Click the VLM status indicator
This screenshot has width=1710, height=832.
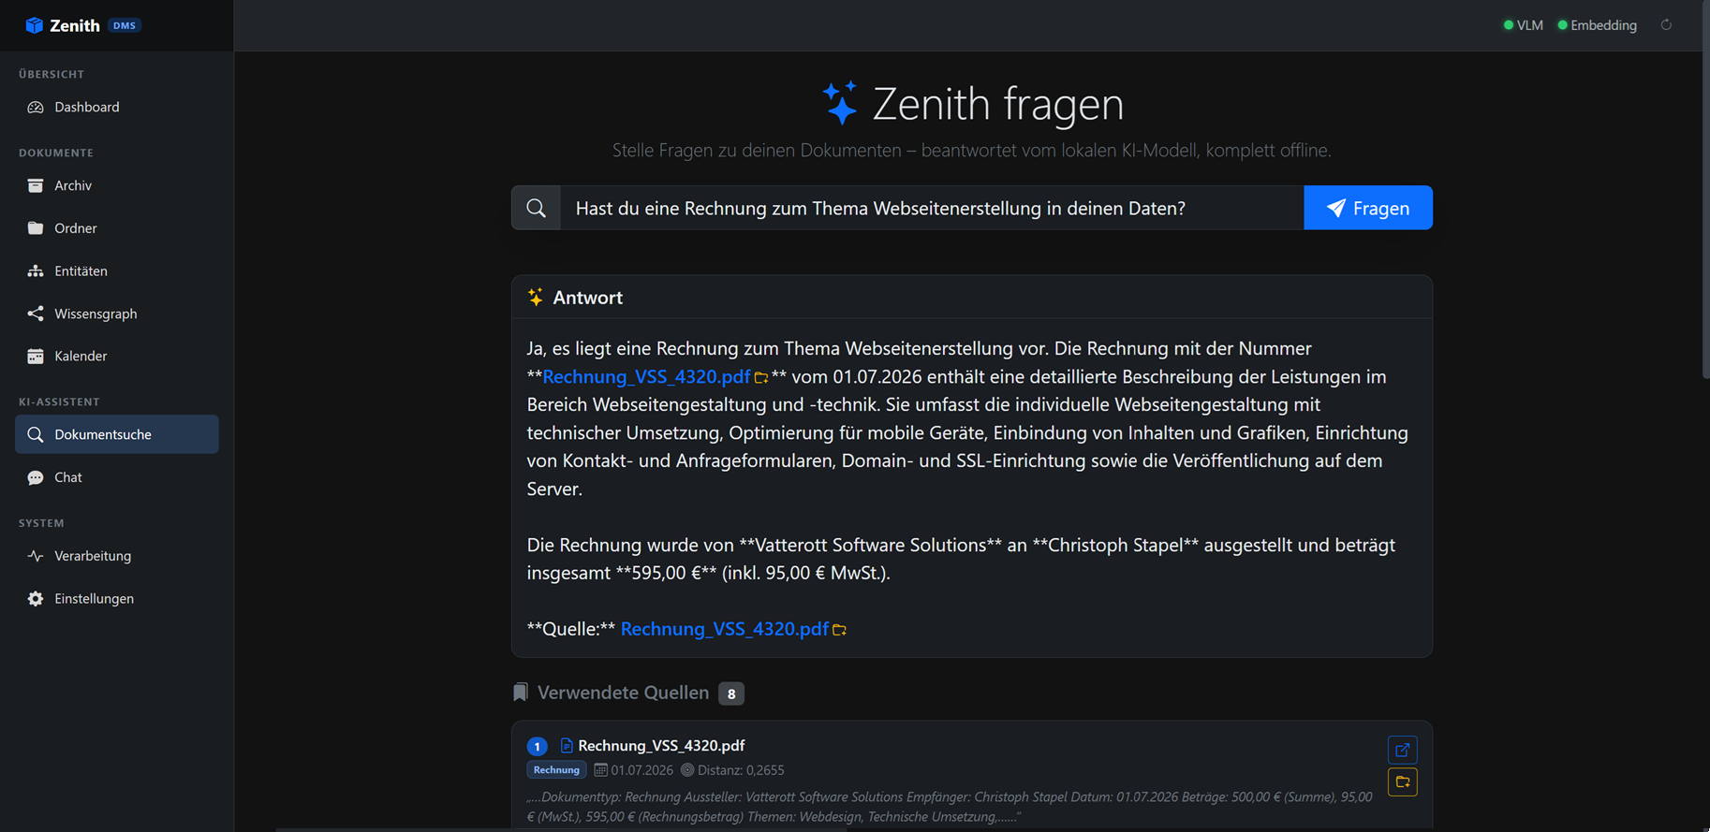tap(1524, 25)
